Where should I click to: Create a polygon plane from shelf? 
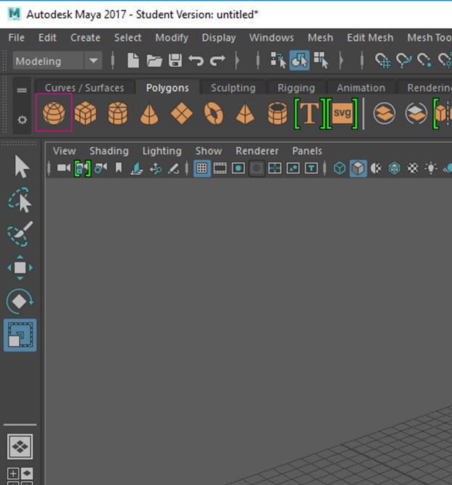182,113
